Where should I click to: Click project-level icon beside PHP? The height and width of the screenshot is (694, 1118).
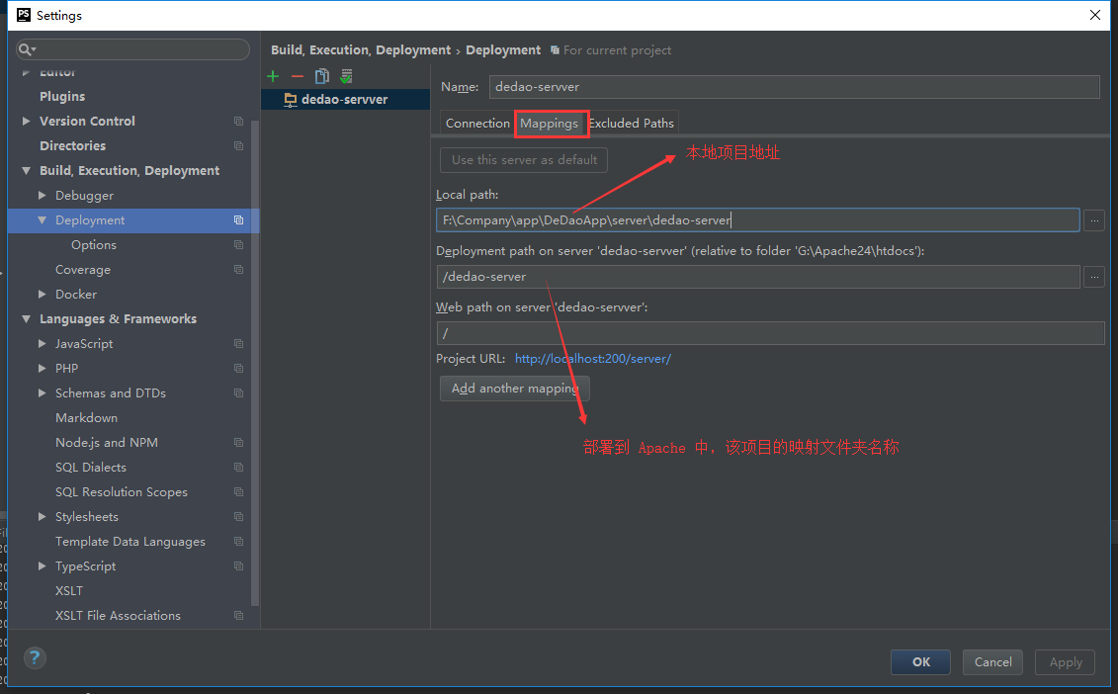(239, 368)
